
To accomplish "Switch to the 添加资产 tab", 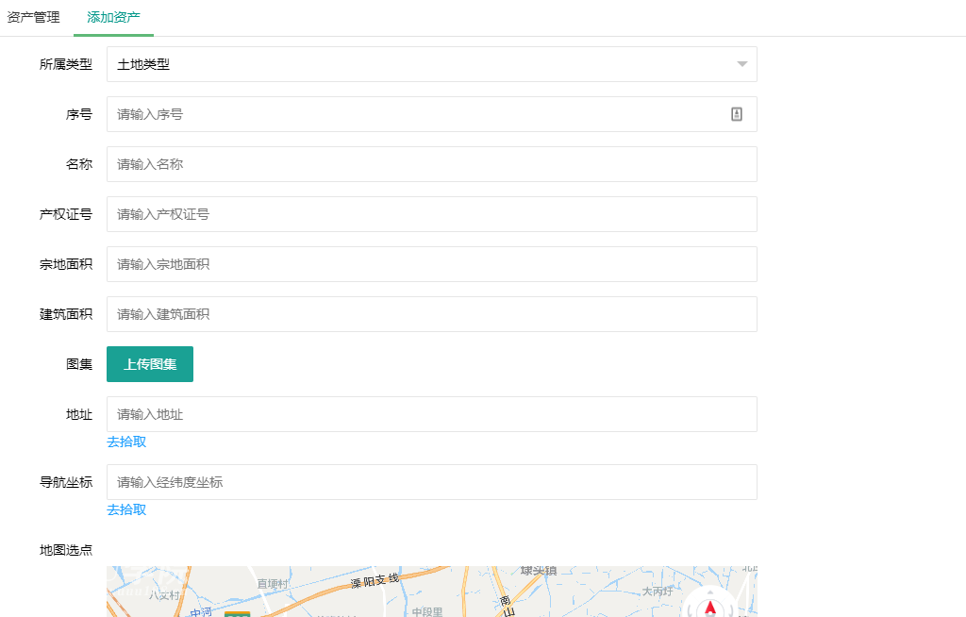I will [112, 15].
